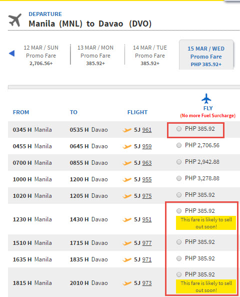Open flight number 963 link
Screen dimensions: 240x297
coord(147,163)
